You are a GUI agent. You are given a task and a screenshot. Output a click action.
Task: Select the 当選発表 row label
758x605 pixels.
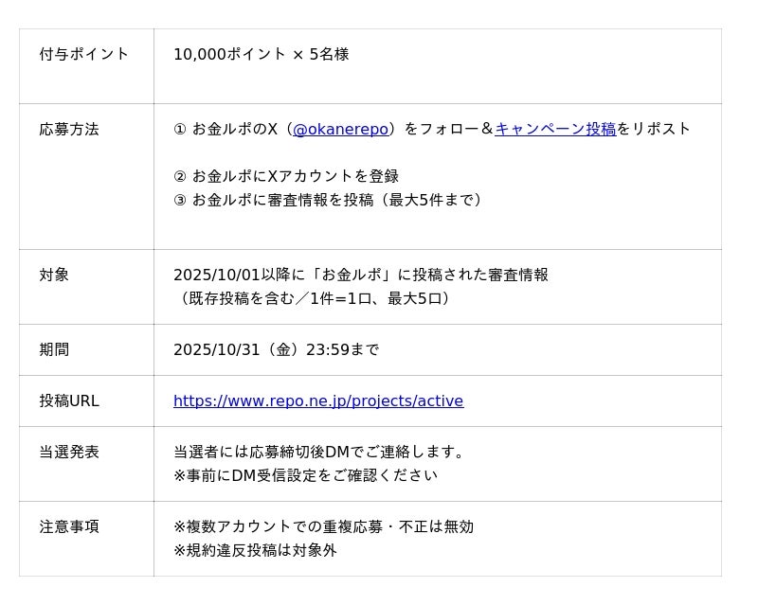point(69,452)
